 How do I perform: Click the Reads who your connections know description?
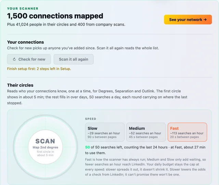click(x=97, y=97)
